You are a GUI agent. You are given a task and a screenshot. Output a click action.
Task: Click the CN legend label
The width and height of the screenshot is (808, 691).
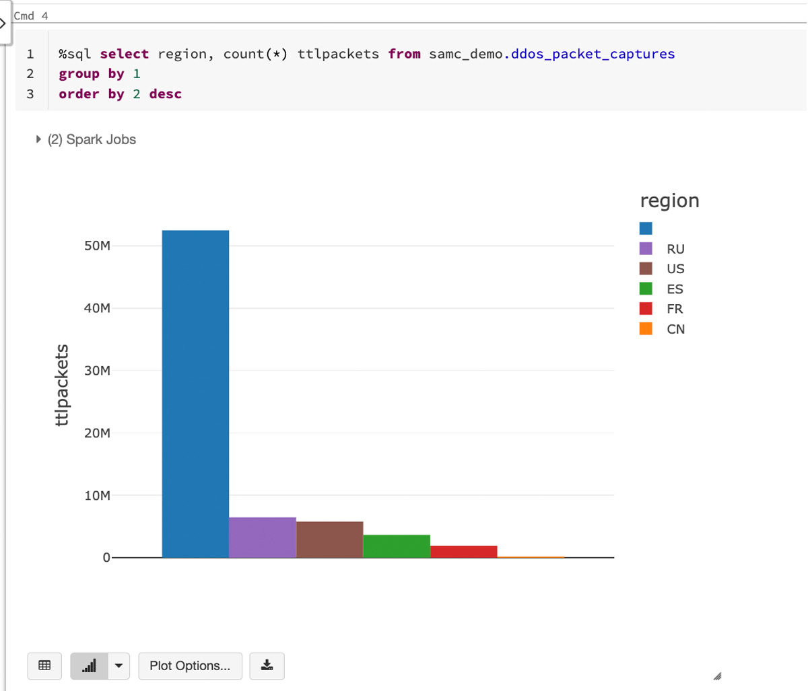(x=675, y=329)
